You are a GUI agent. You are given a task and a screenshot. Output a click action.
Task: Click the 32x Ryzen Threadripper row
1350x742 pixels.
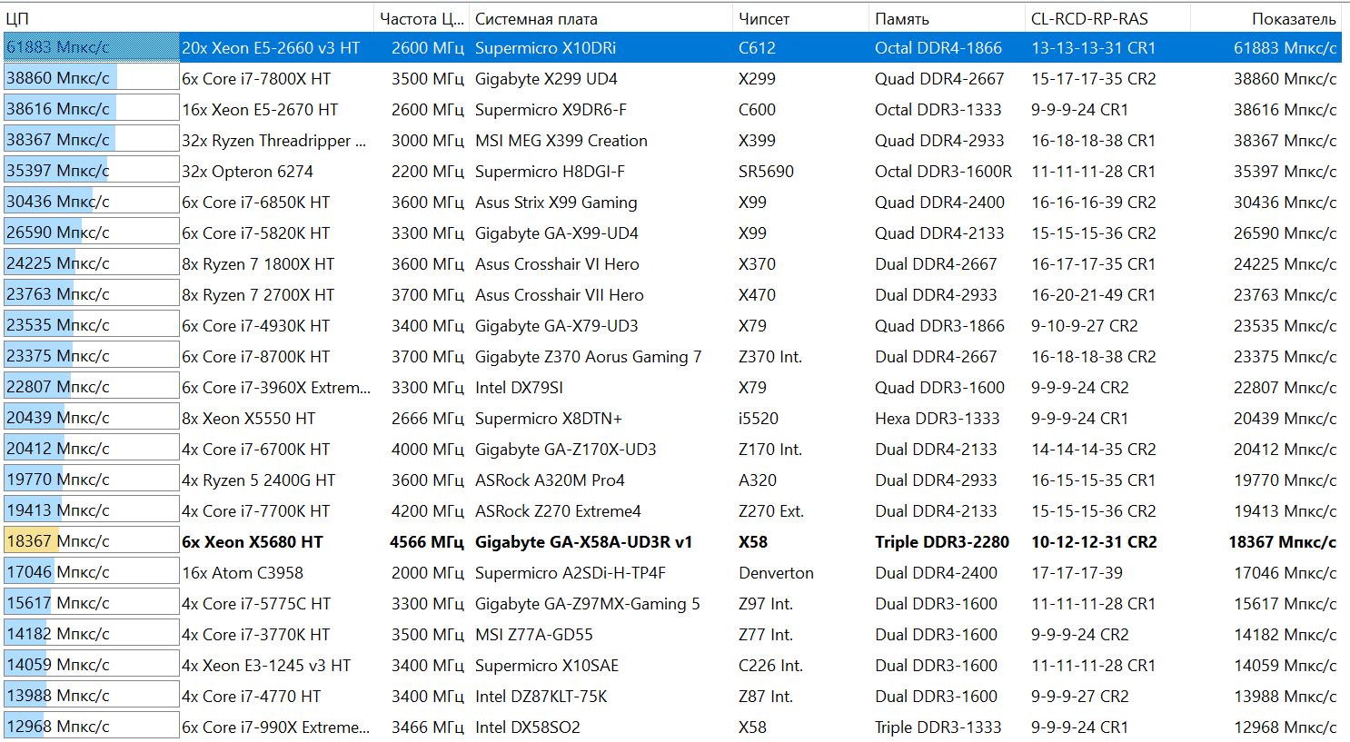[273, 141]
